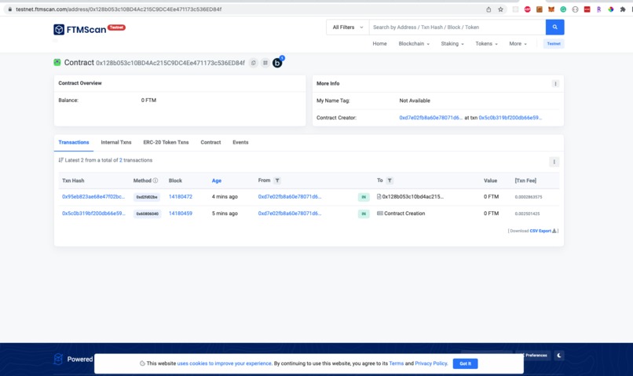Accept cookies with Got It button
This screenshot has height=376, width=633.
465,363
